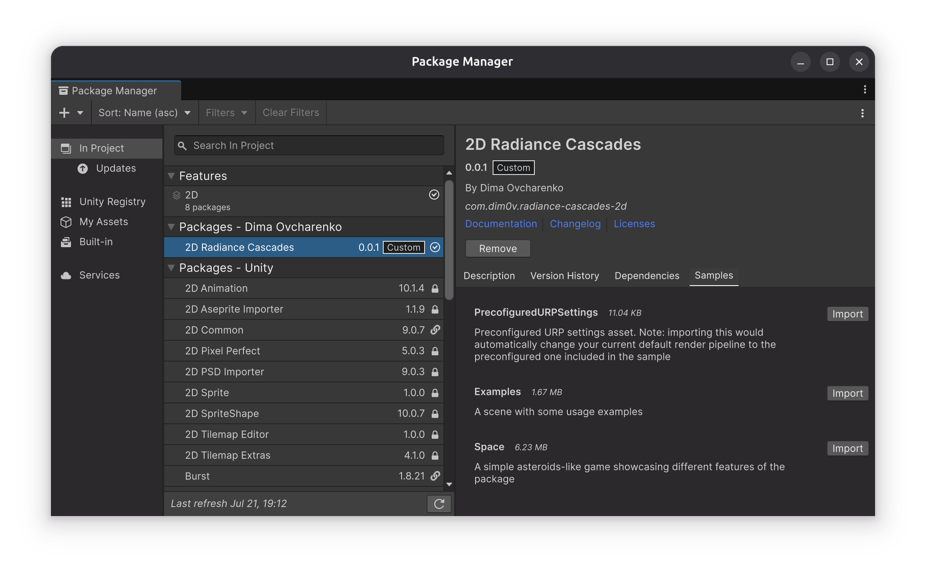
Task: Open the Sort: Name (asc) dropdown
Action: tap(144, 113)
